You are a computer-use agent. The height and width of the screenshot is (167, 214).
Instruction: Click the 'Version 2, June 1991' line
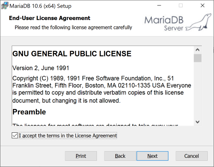click(41, 68)
